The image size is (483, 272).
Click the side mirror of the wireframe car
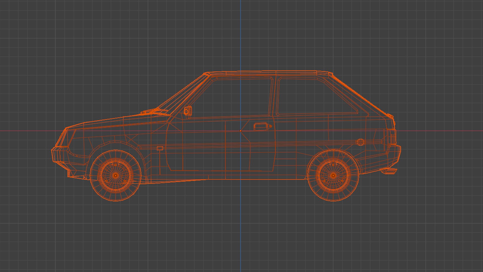pyautogui.click(x=188, y=111)
